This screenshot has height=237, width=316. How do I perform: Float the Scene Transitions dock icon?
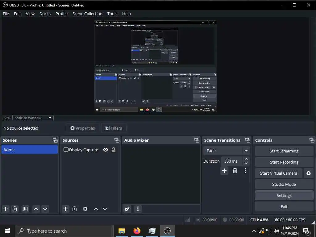[x=248, y=140]
